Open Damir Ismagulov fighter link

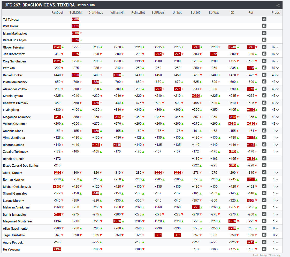[15, 214]
